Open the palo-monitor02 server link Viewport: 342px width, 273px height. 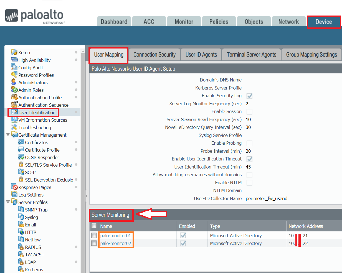116,243
